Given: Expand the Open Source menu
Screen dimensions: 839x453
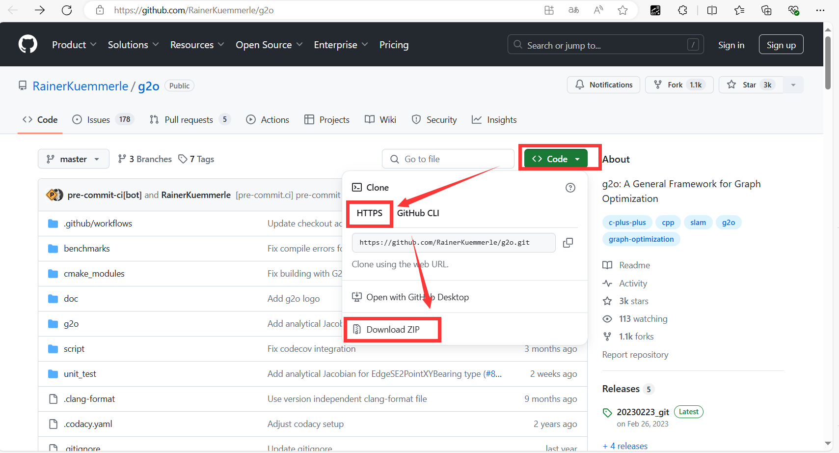Looking at the screenshot, I should pos(269,45).
